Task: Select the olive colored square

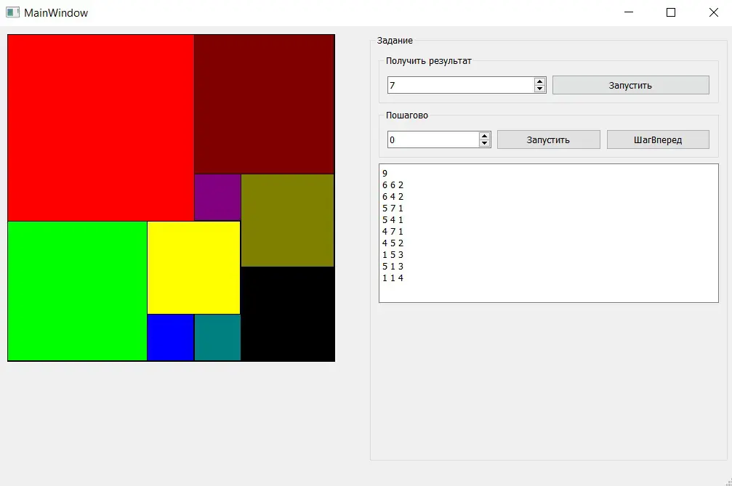Action: click(x=287, y=220)
